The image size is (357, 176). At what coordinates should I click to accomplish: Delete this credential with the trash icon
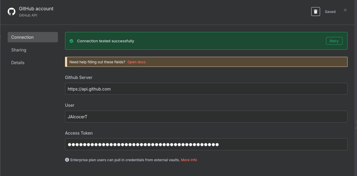pyautogui.click(x=315, y=12)
